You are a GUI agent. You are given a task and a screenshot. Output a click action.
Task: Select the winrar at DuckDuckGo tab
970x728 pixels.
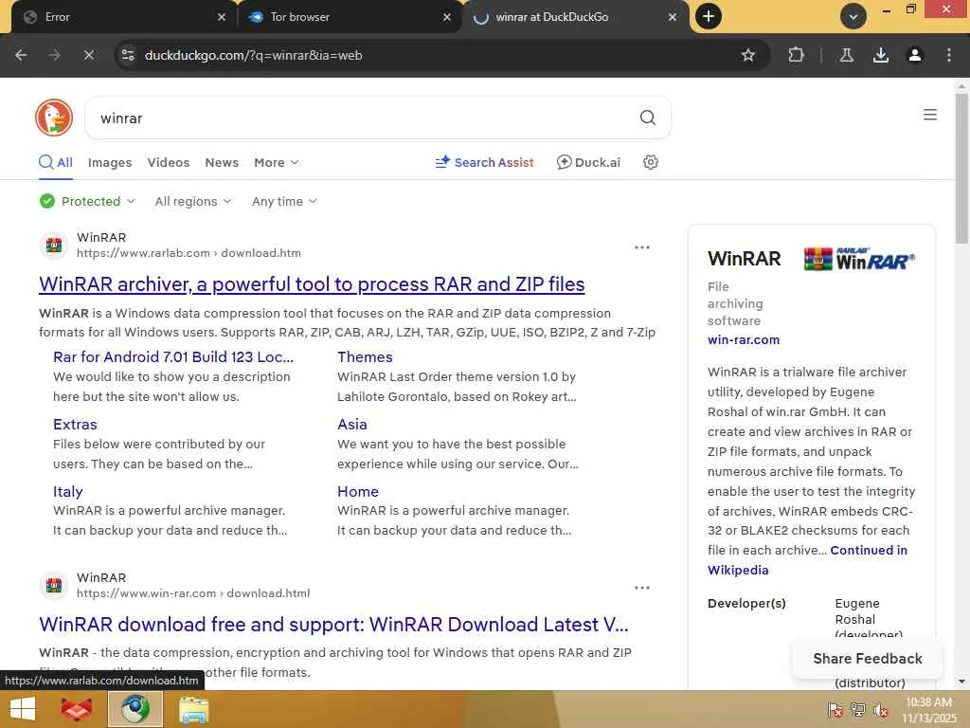pos(575,17)
